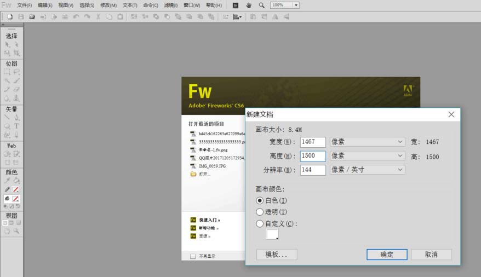Open the resolution unit 像素/英寸 dropdown

[367, 170]
